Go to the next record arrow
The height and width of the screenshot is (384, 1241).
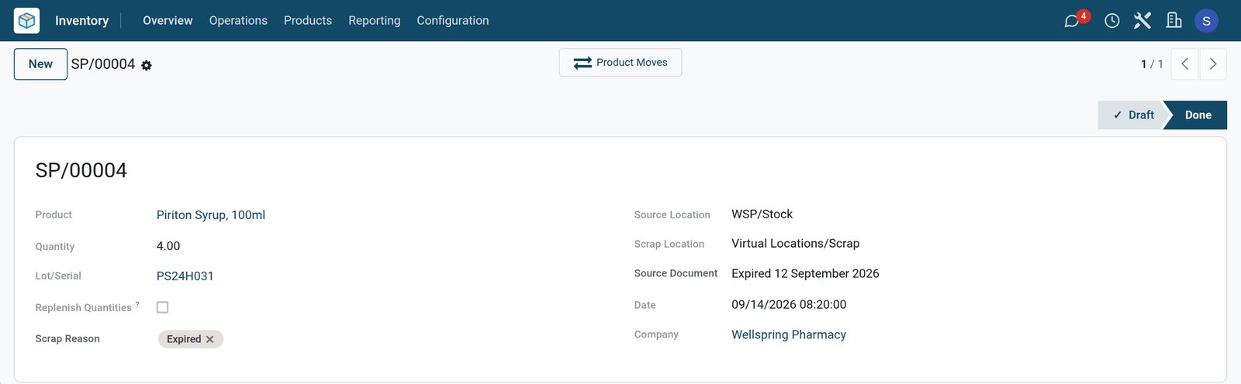(1213, 64)
